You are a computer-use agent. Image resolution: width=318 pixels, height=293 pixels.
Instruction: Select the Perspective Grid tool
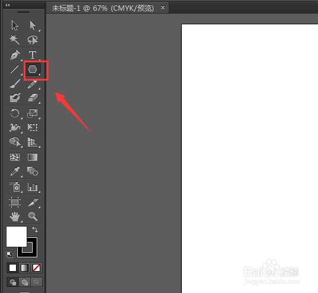[x=33, y=142]
